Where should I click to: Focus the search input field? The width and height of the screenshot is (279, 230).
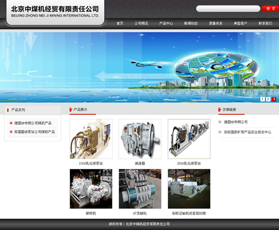228,9
